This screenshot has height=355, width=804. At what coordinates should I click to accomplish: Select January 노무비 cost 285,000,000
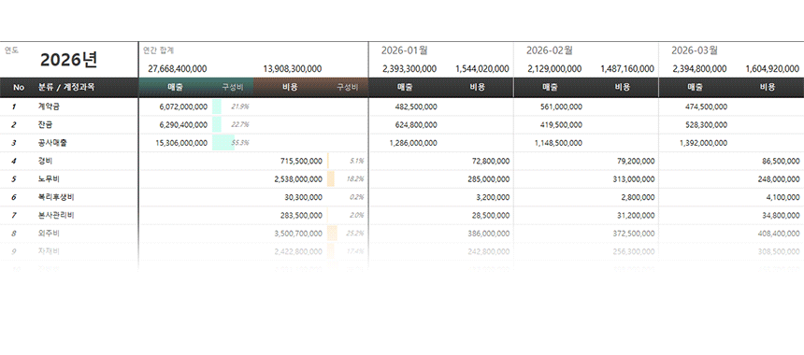click(x=489, y=178)
